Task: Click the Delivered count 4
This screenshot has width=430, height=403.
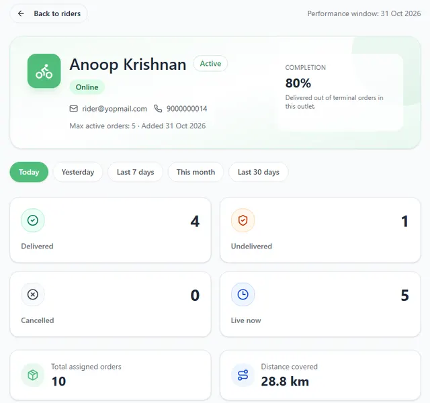Action: point(195,221)
